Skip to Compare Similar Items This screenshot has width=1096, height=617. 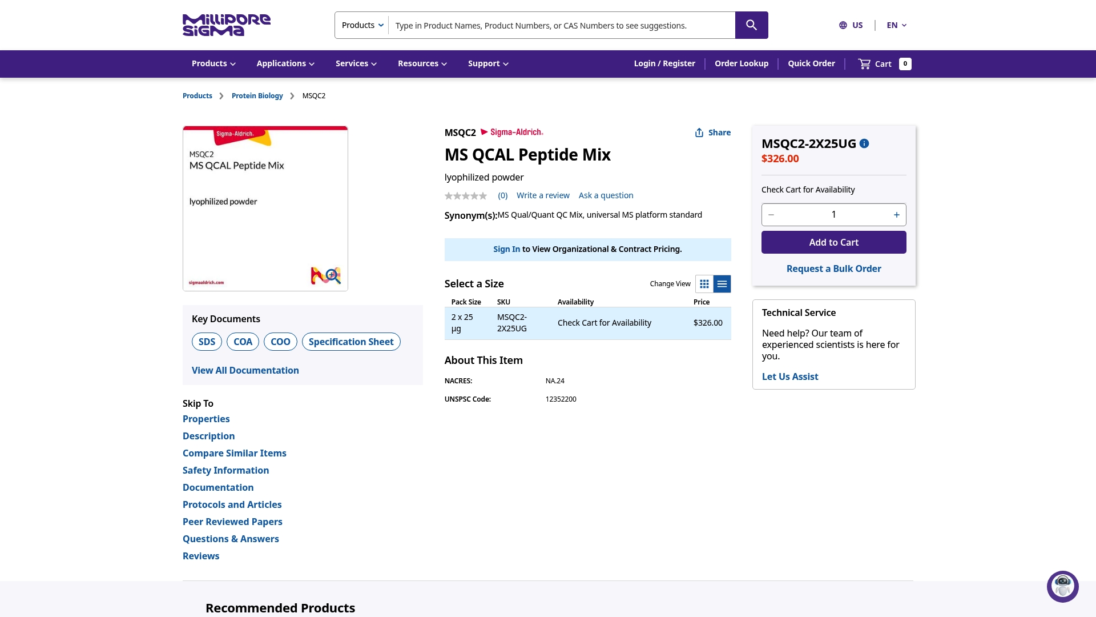(235, 453)
